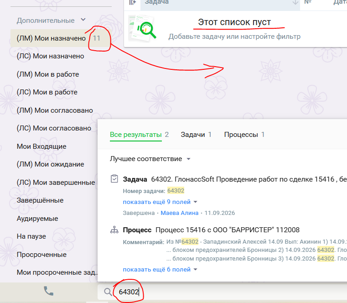
Task: Click the search magnifier icon
Action: [108, 292]
